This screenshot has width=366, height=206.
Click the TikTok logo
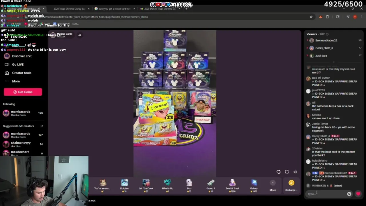[x=16, y=37]
